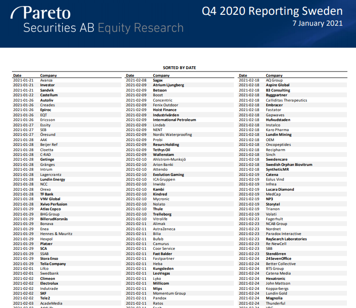This screenshot has height=308, width=356.
Task: Select the 'Q4 2020 Reporting Sweden' title
Action: pos(272,11)
